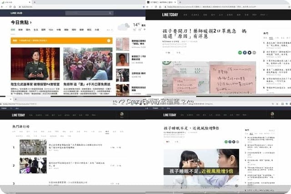The width and height of the screenshot is (291, 194).
Task: Click the LINE TODAY logo above the mask-donation article
Action: pos(170,15)
